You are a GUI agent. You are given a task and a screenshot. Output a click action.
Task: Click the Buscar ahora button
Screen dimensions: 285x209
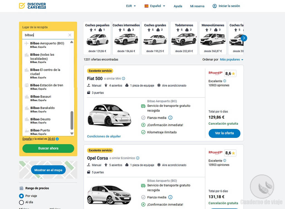click(x=48, y=148)
